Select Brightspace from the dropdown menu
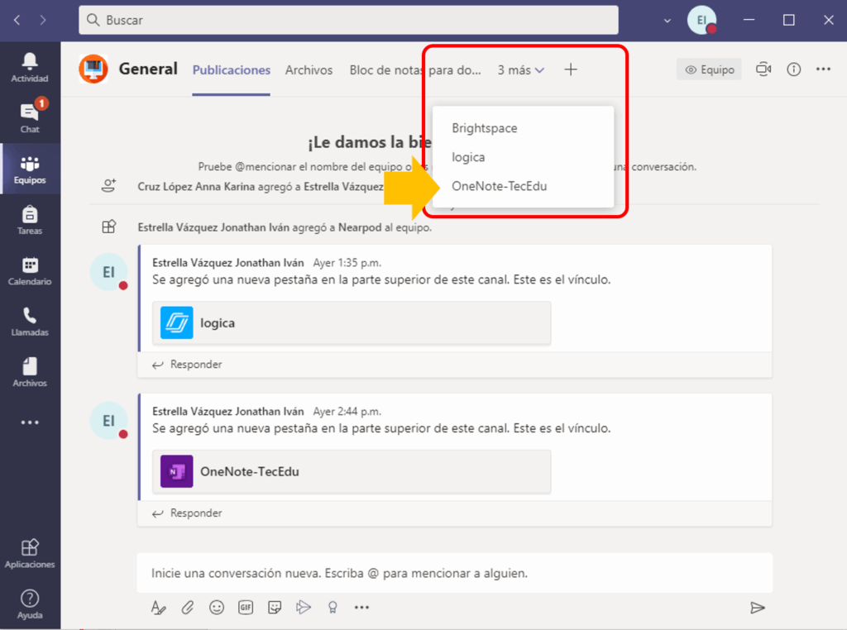Screen dimensions: 847x630 (485, 128)
